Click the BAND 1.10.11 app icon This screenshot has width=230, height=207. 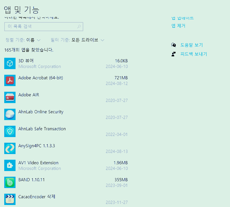(10, 182)
